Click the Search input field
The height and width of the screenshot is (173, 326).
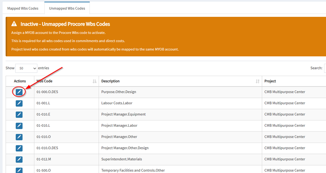click(x=325, y=68)
